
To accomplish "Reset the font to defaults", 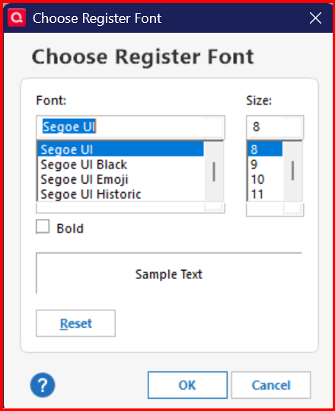I will point(75,323).
